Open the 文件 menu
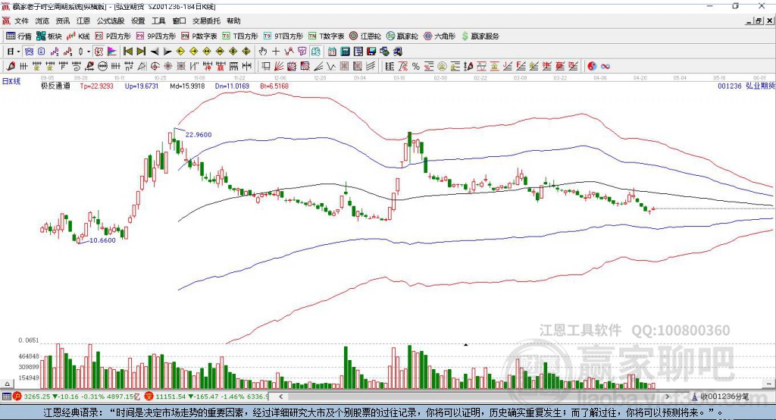Image resolution: width=776 pixels, height=420 pixels. [x=21, y=20]
